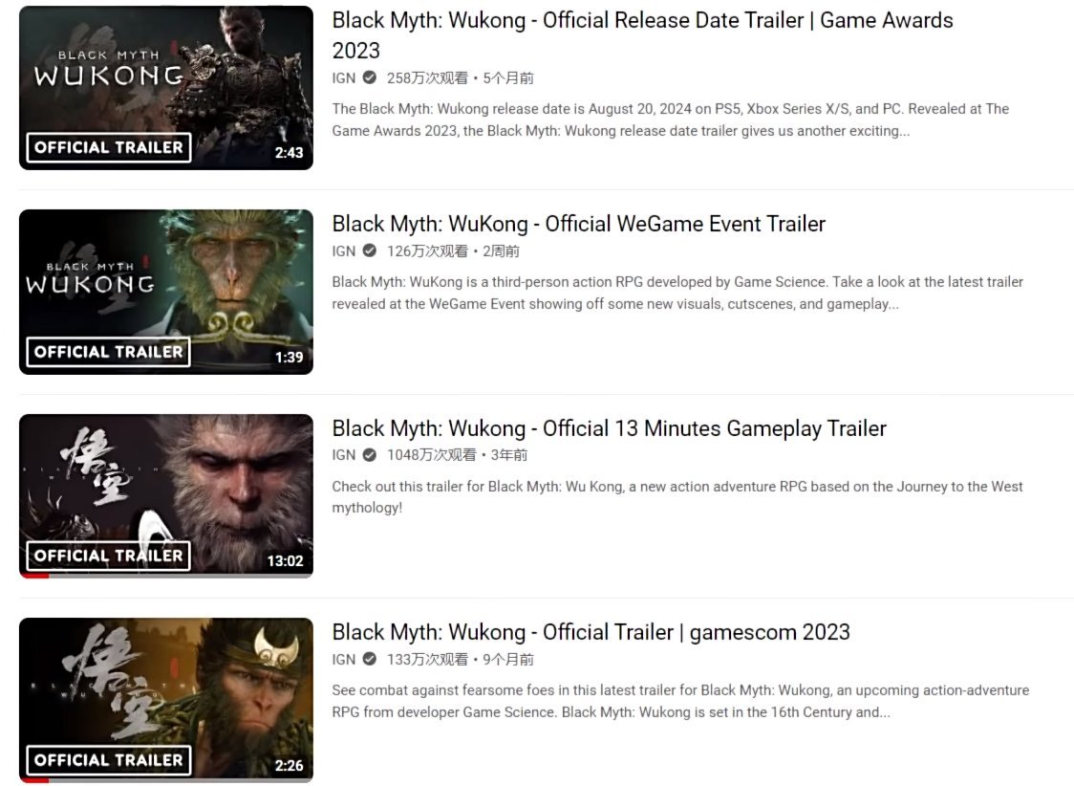Viewport: 1074px width, 786px height.
Task: Click description starting 'Black Myth: WuKong is a third-person'
Action: point(677,294)
